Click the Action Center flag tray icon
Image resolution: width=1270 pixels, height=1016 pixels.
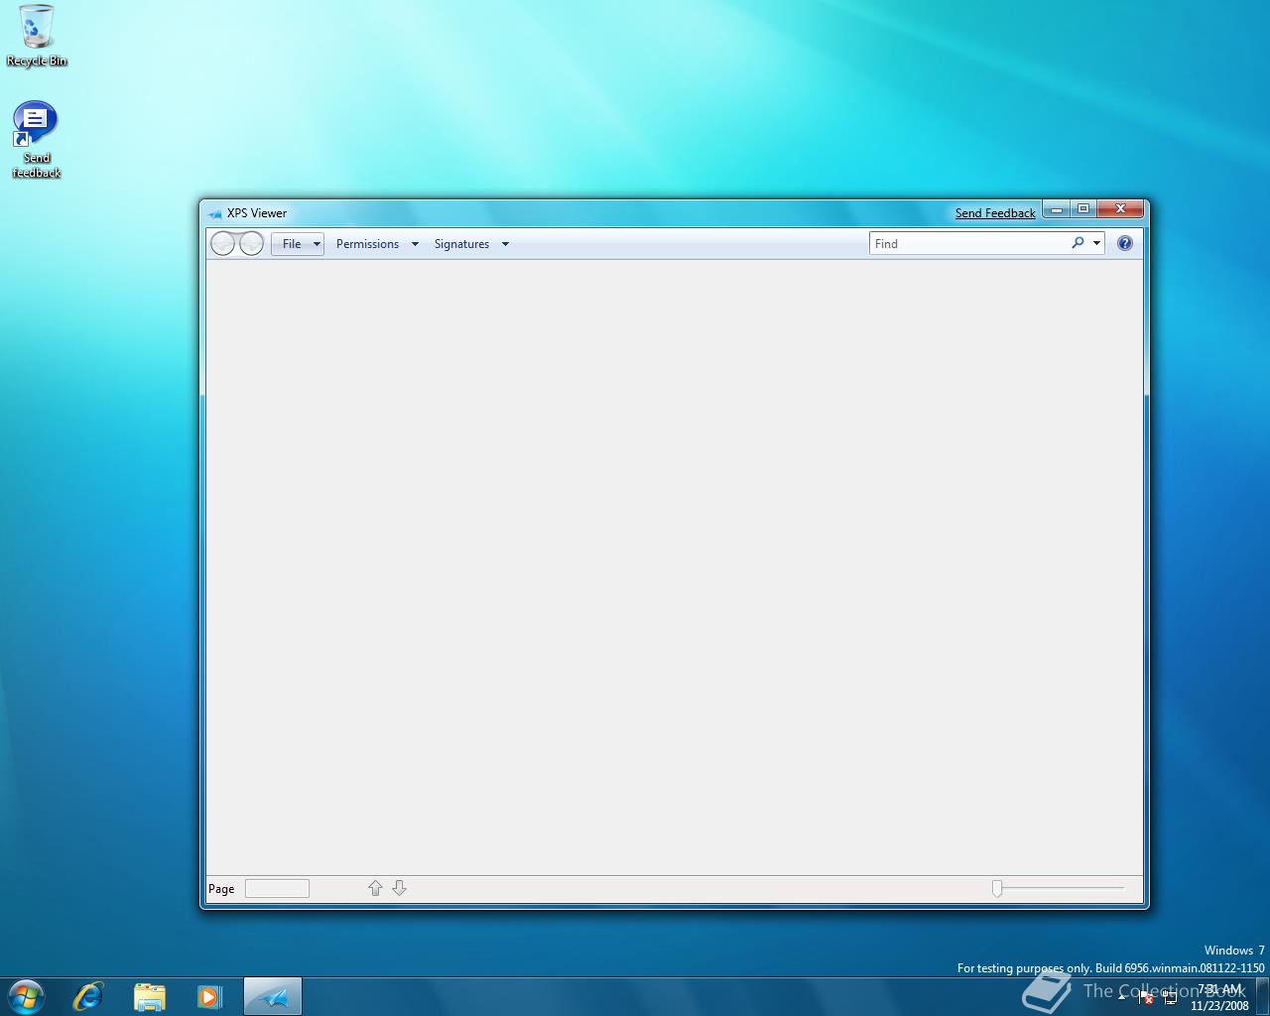(x=1146, y=997)
